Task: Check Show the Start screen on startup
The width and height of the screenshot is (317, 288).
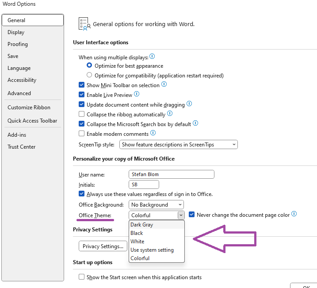Action: [x=81, y=277]
